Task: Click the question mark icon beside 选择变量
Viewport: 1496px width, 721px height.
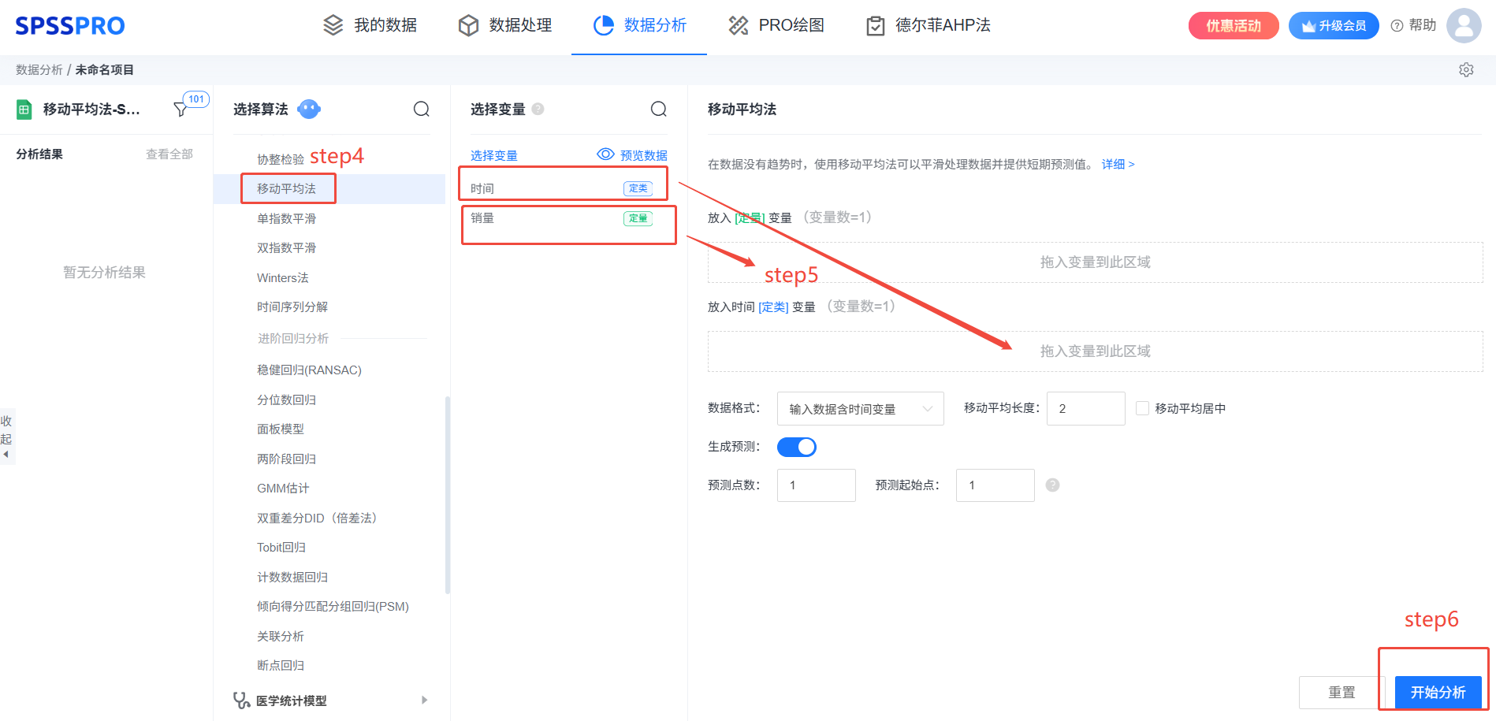Action: tap(538, 109)
